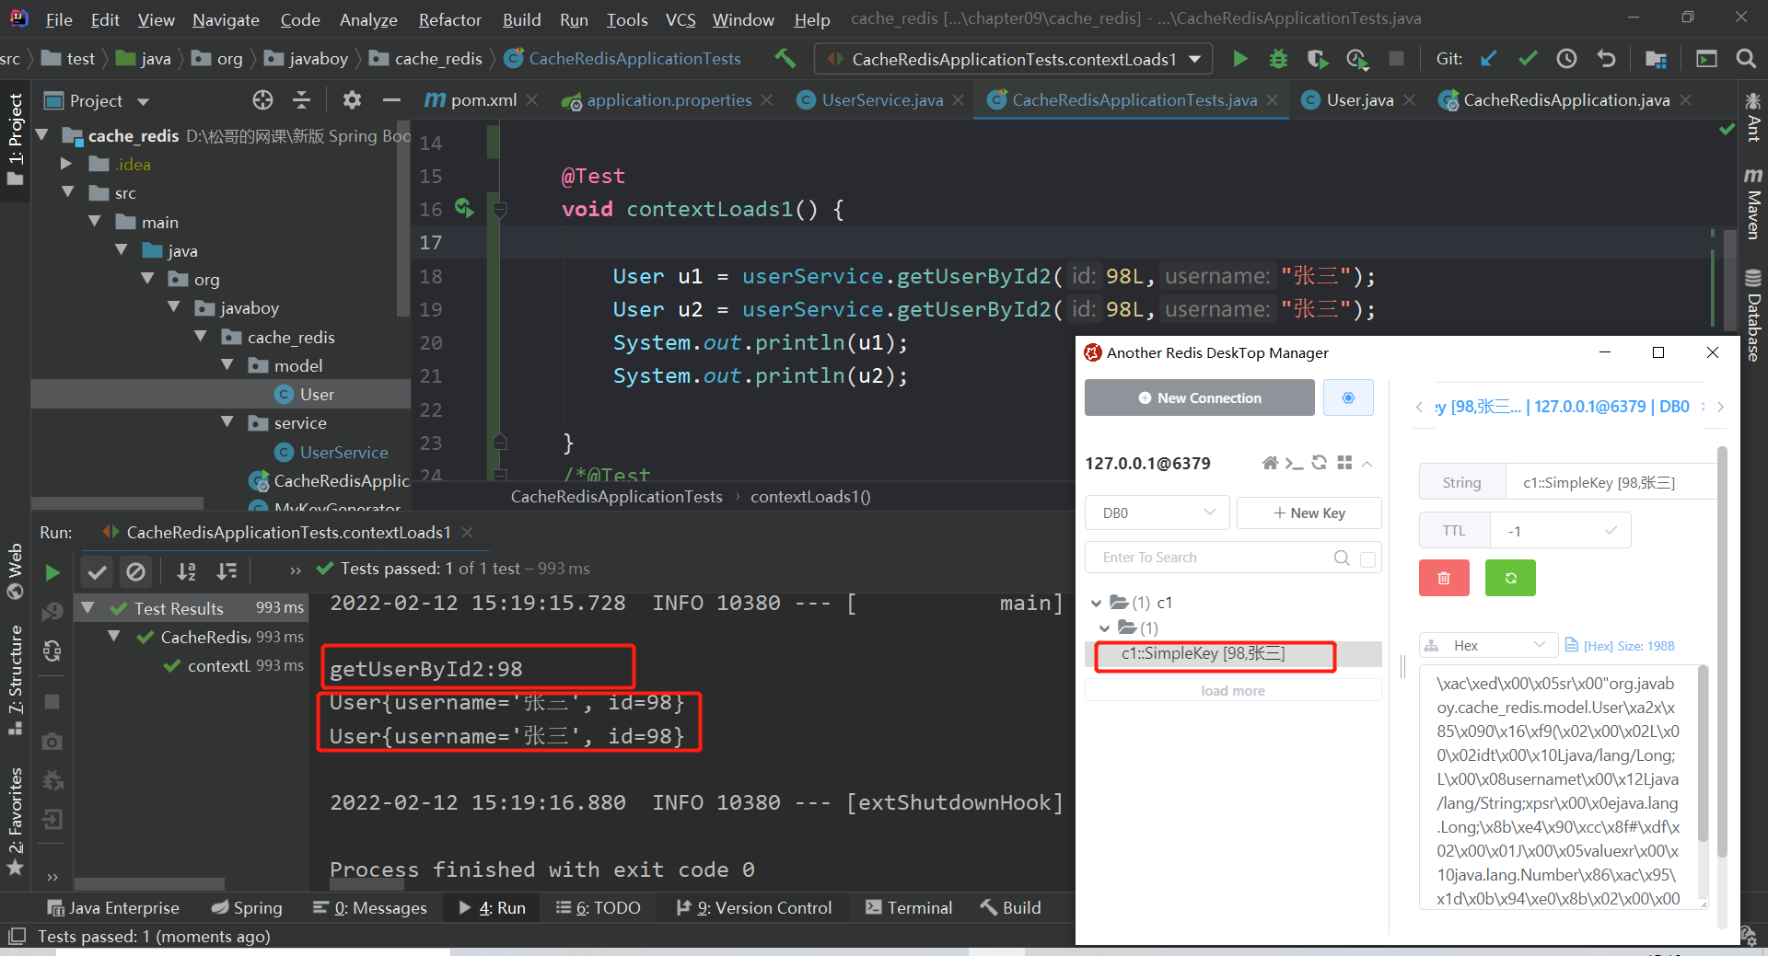The image size is (1768, 956).
Task: Open the Analyze menu
Action: click(368, 19)
